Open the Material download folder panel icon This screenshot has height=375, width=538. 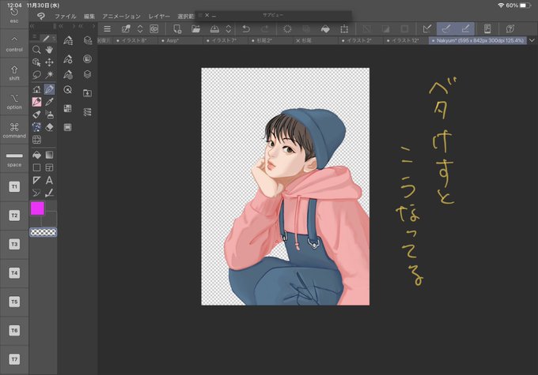[x=88, y=93]
